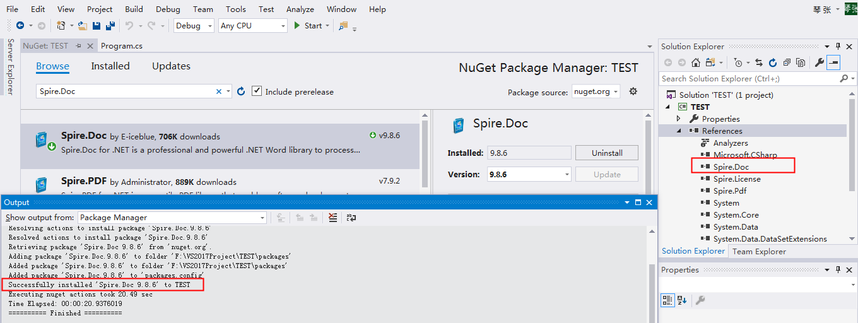The image size is (858, 323).
Task: Refresh Solution Explorer with the circular arrow
Action: [x=773, y=62]
